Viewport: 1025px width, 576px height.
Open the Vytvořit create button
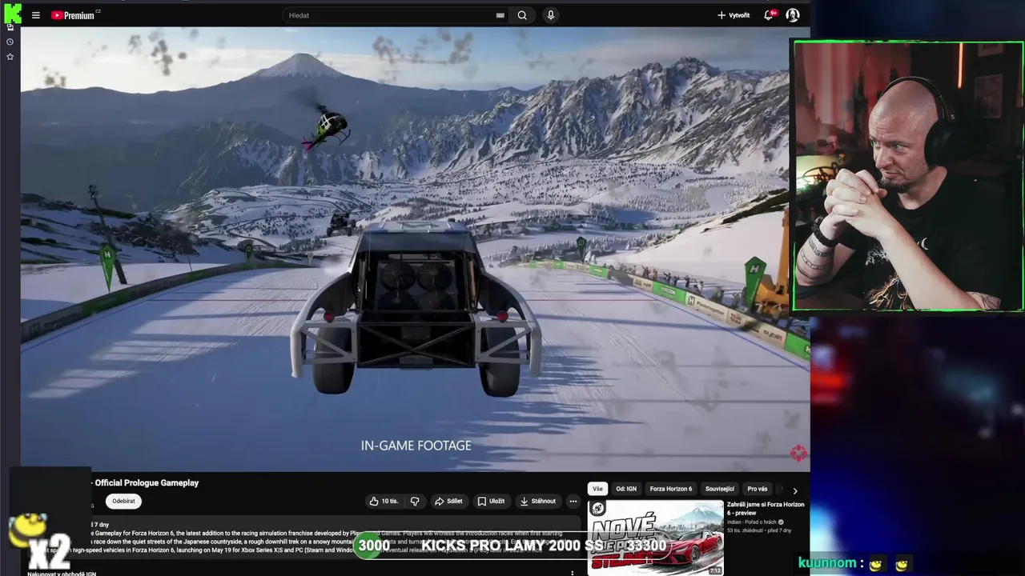pyautogui.click(x=734, y=15)
